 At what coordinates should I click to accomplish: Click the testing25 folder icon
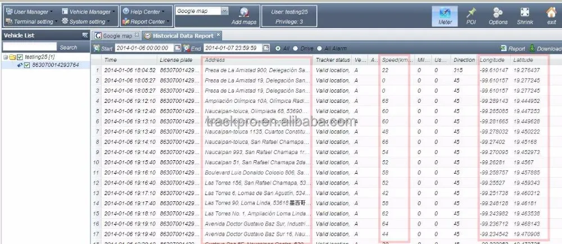coord(12,57)
